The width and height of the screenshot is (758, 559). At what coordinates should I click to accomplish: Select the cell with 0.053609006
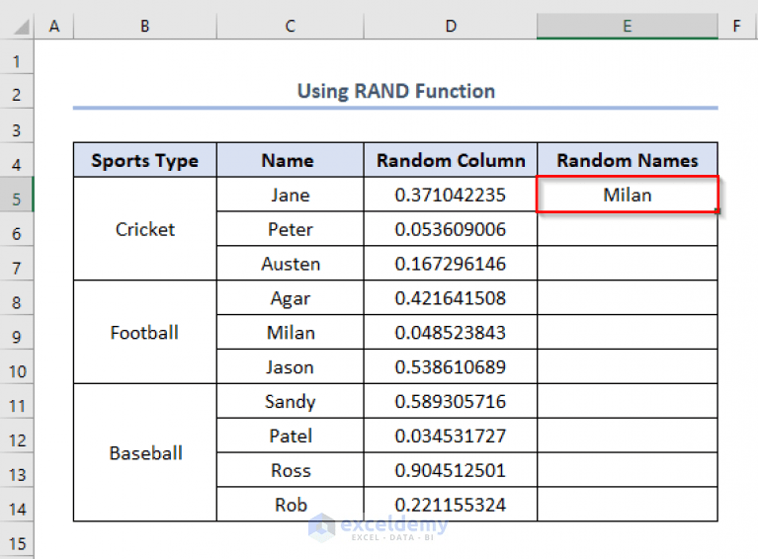pos(451,229)
